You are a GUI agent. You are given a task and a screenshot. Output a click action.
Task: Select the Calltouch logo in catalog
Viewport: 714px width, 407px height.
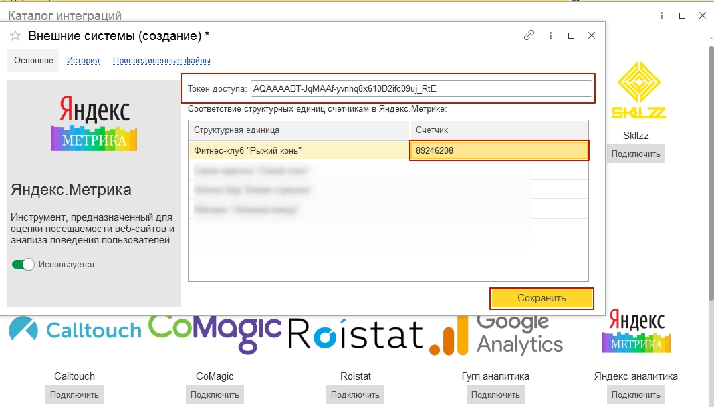click(75, 330)
